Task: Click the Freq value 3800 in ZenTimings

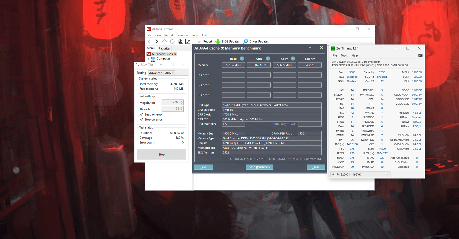Action: tap(352, 72)
